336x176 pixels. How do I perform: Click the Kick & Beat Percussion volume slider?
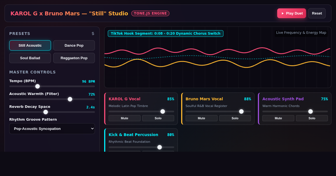(x=141, y=147)
